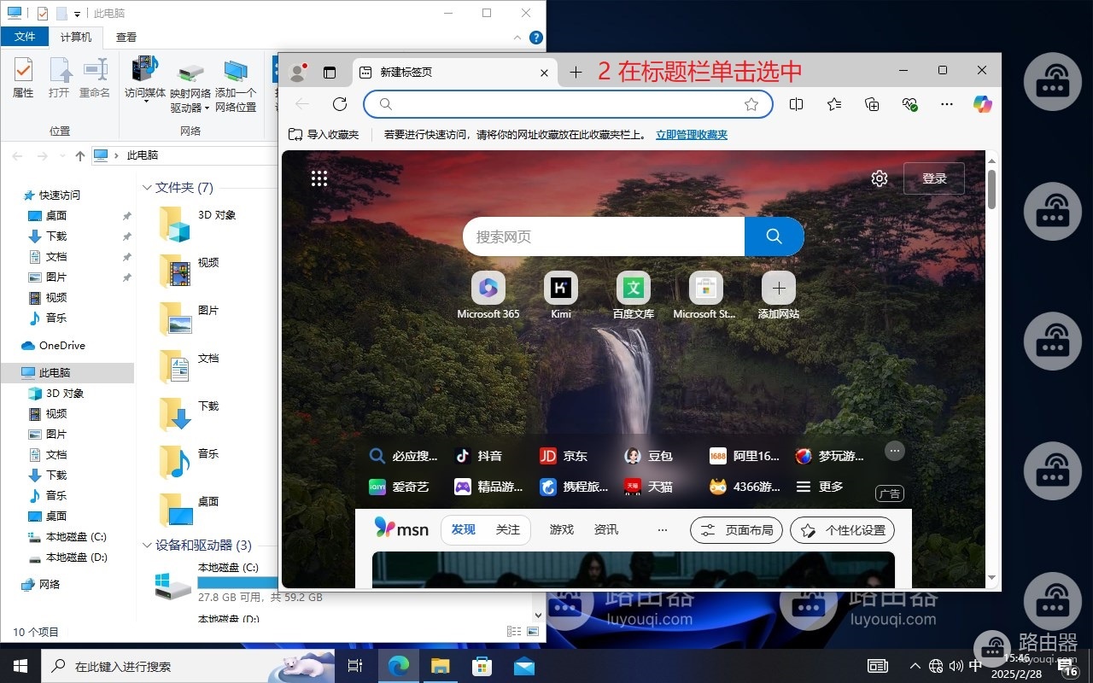Click the Edge address bar
1093x683 pixels.
(x=568, y=104)
